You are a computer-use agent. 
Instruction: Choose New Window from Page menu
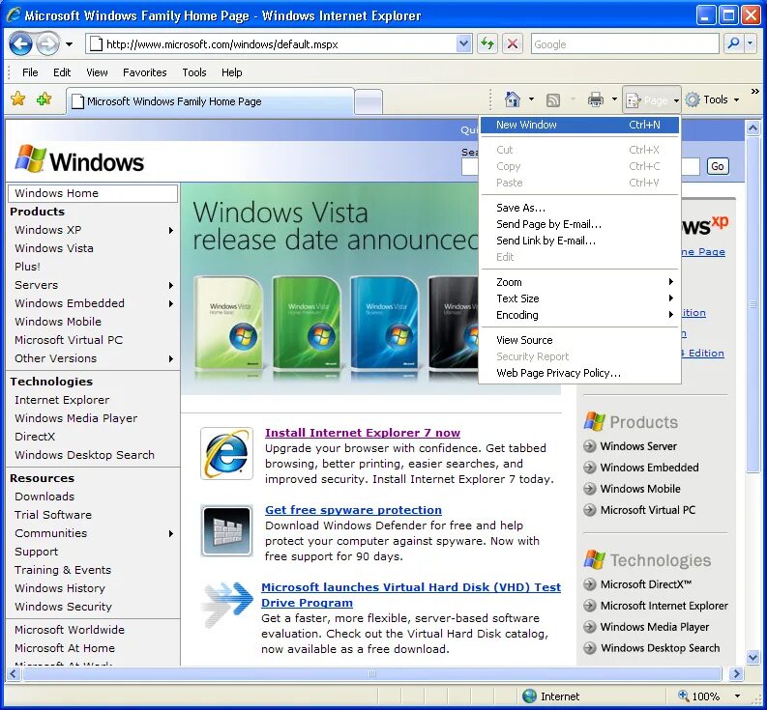pos(579,125)
